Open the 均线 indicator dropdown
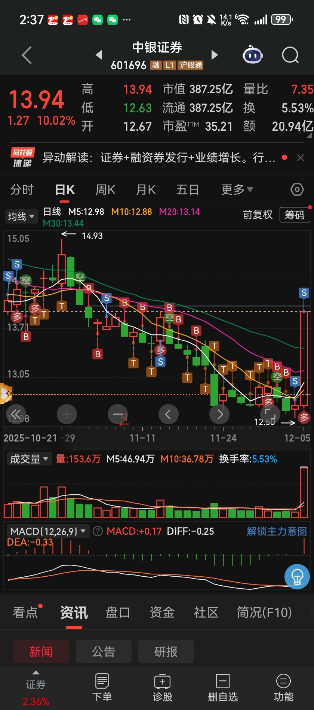This screenshot has width=314, height=710. [21, 216]
